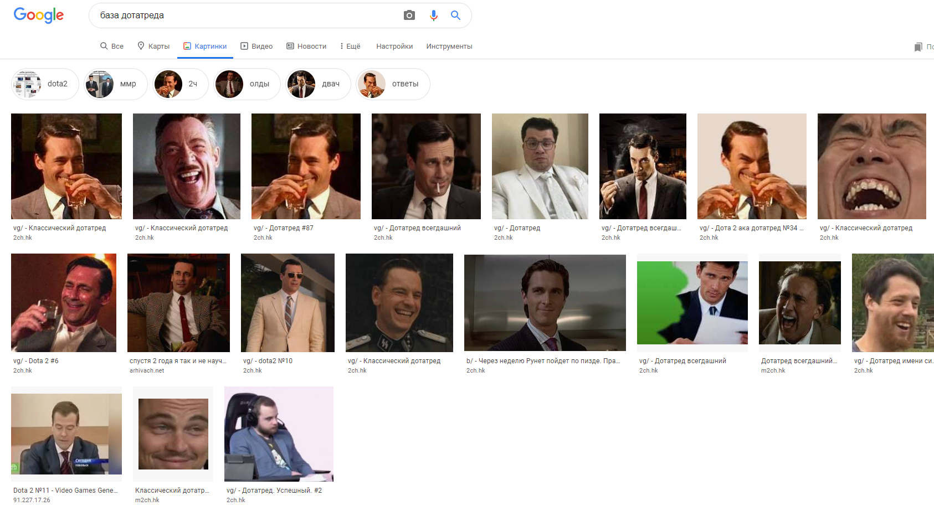This screenshot has width=934, height=516.
Task: Open image of bearded laughing man outdoors
Action: 893,303
